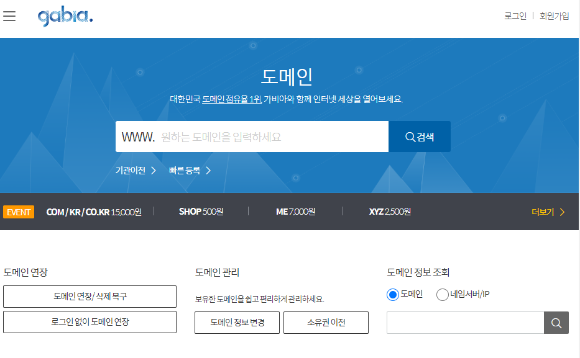Select XYZ 2,500원 event offer
Screen dimensions: 580x358
pos(390,212)
